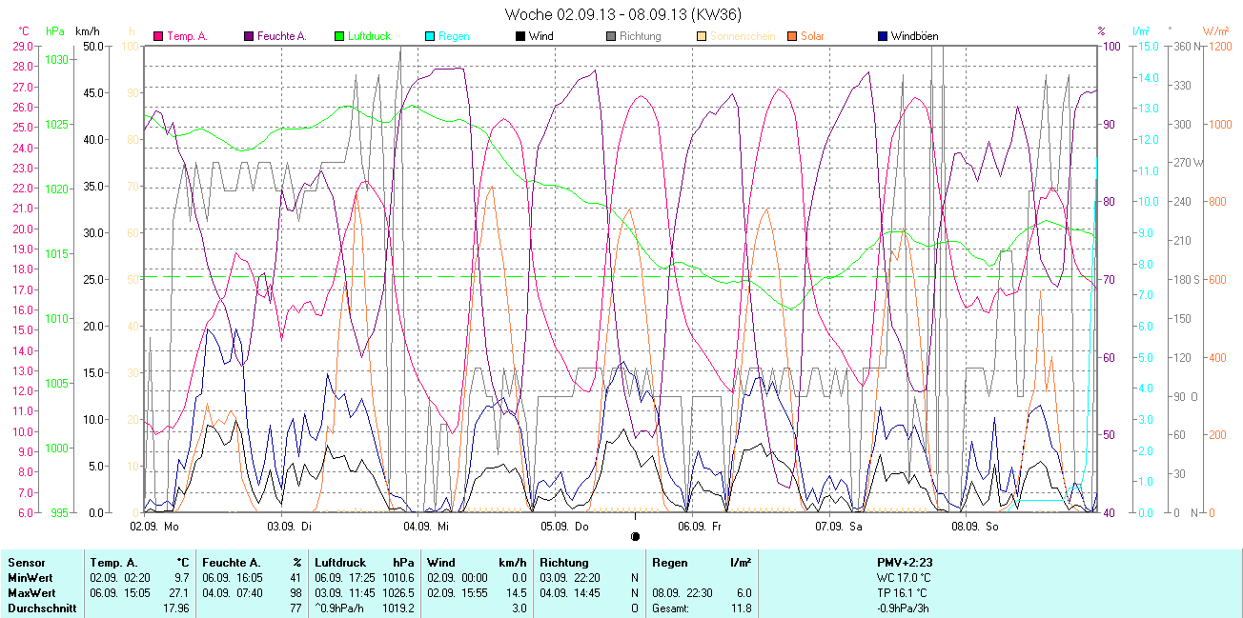Image resolution: width=1243 pixels, height=618 pixels.
Task: Select the 'Regen' legend label above chart
Action: (454, 36)
